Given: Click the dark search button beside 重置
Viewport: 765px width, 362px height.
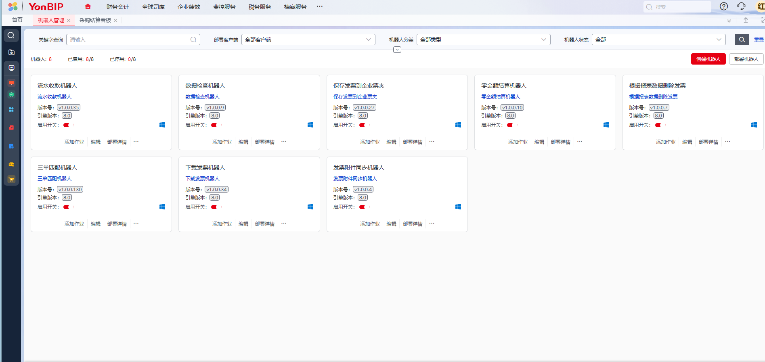Looking at the screenshot, I should [742, 40].
